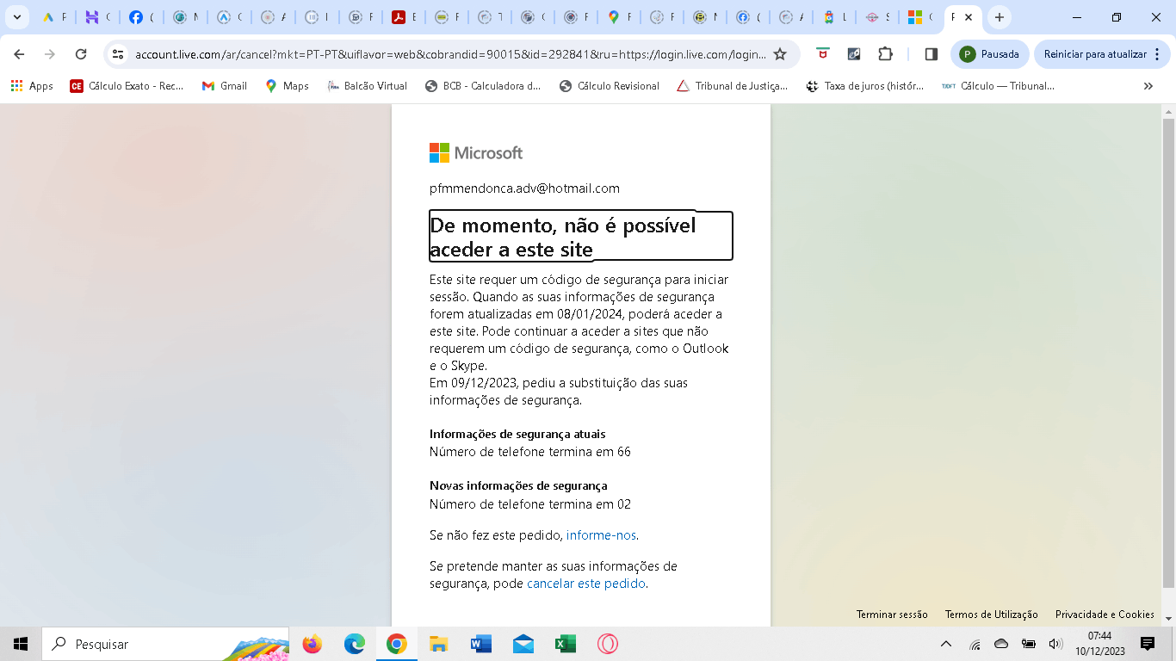Click the Windows Start button
The image size is (1176, 661).
click(x=21, y=644)
